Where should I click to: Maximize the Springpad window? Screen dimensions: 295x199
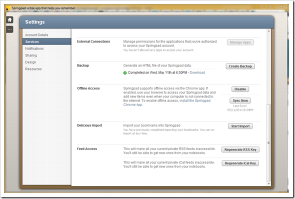coord(271,7)
